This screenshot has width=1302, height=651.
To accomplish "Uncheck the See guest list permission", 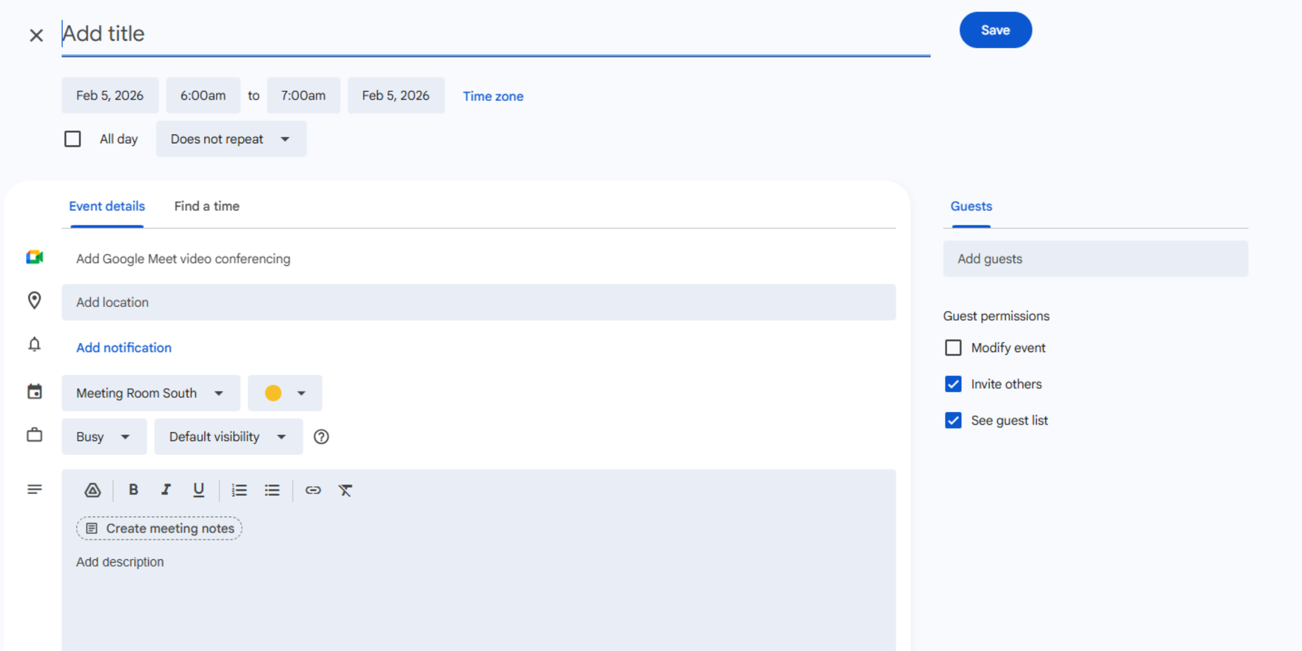I will (953, 421).
